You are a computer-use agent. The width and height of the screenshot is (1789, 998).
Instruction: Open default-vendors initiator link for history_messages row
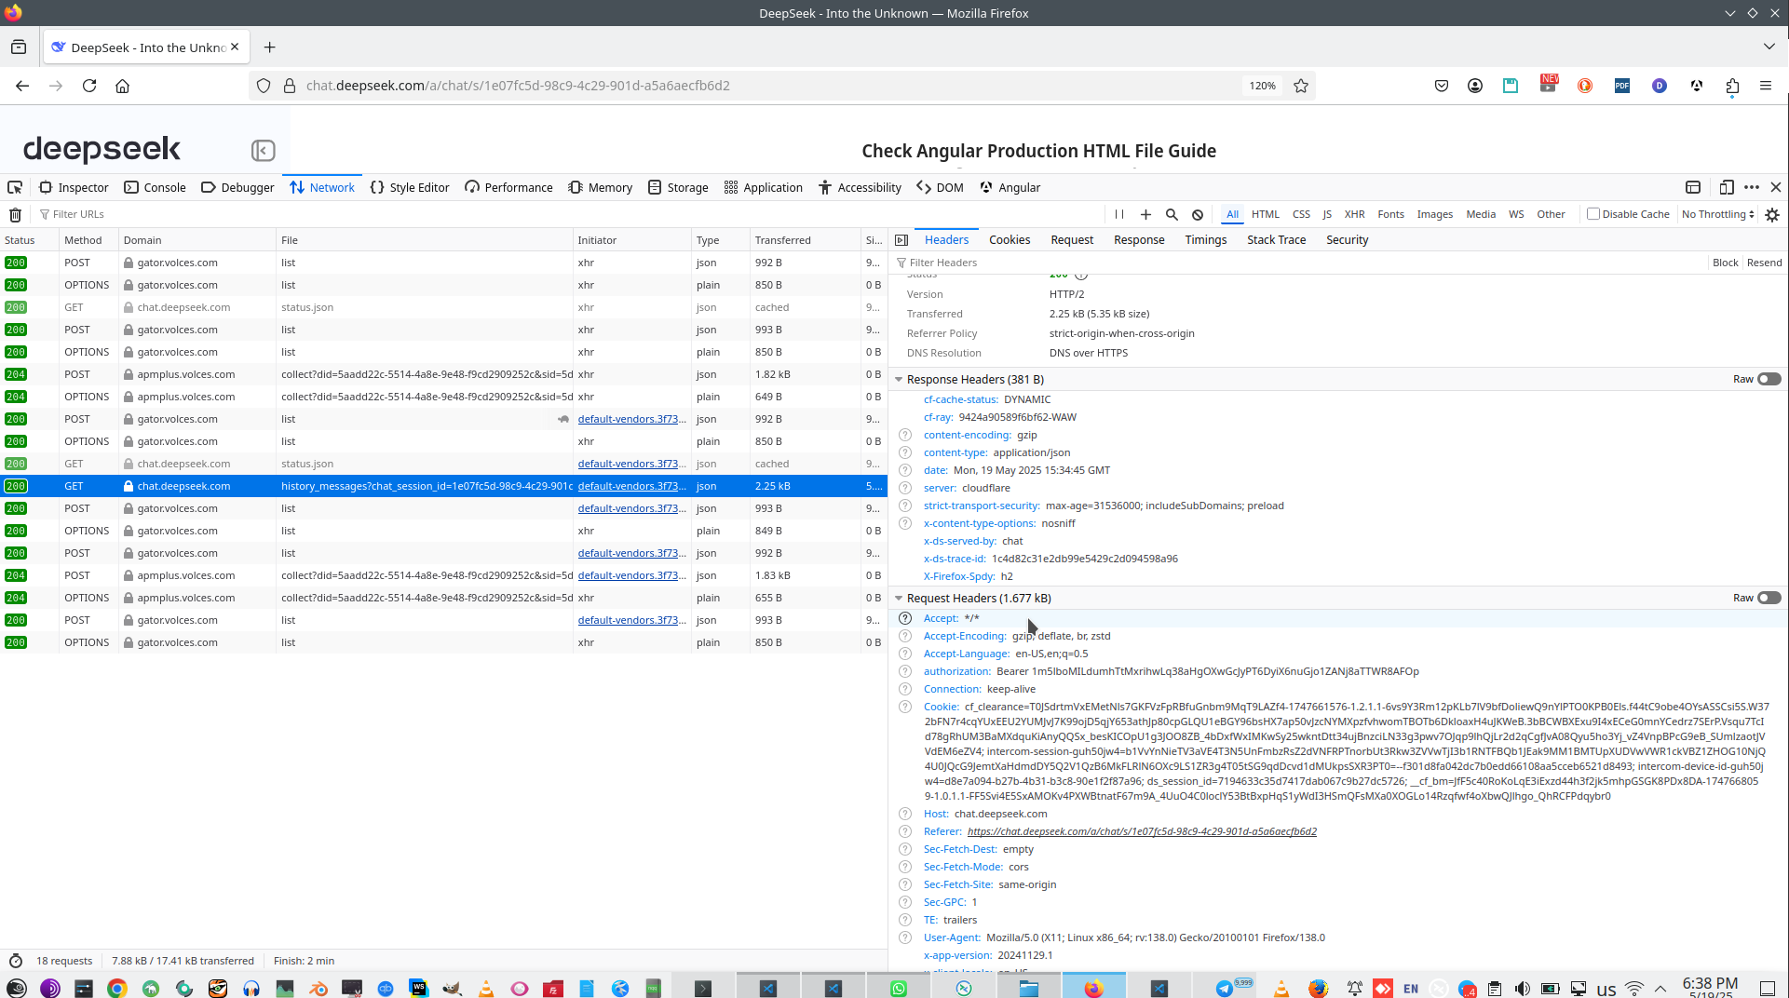[x=631, y=486]
